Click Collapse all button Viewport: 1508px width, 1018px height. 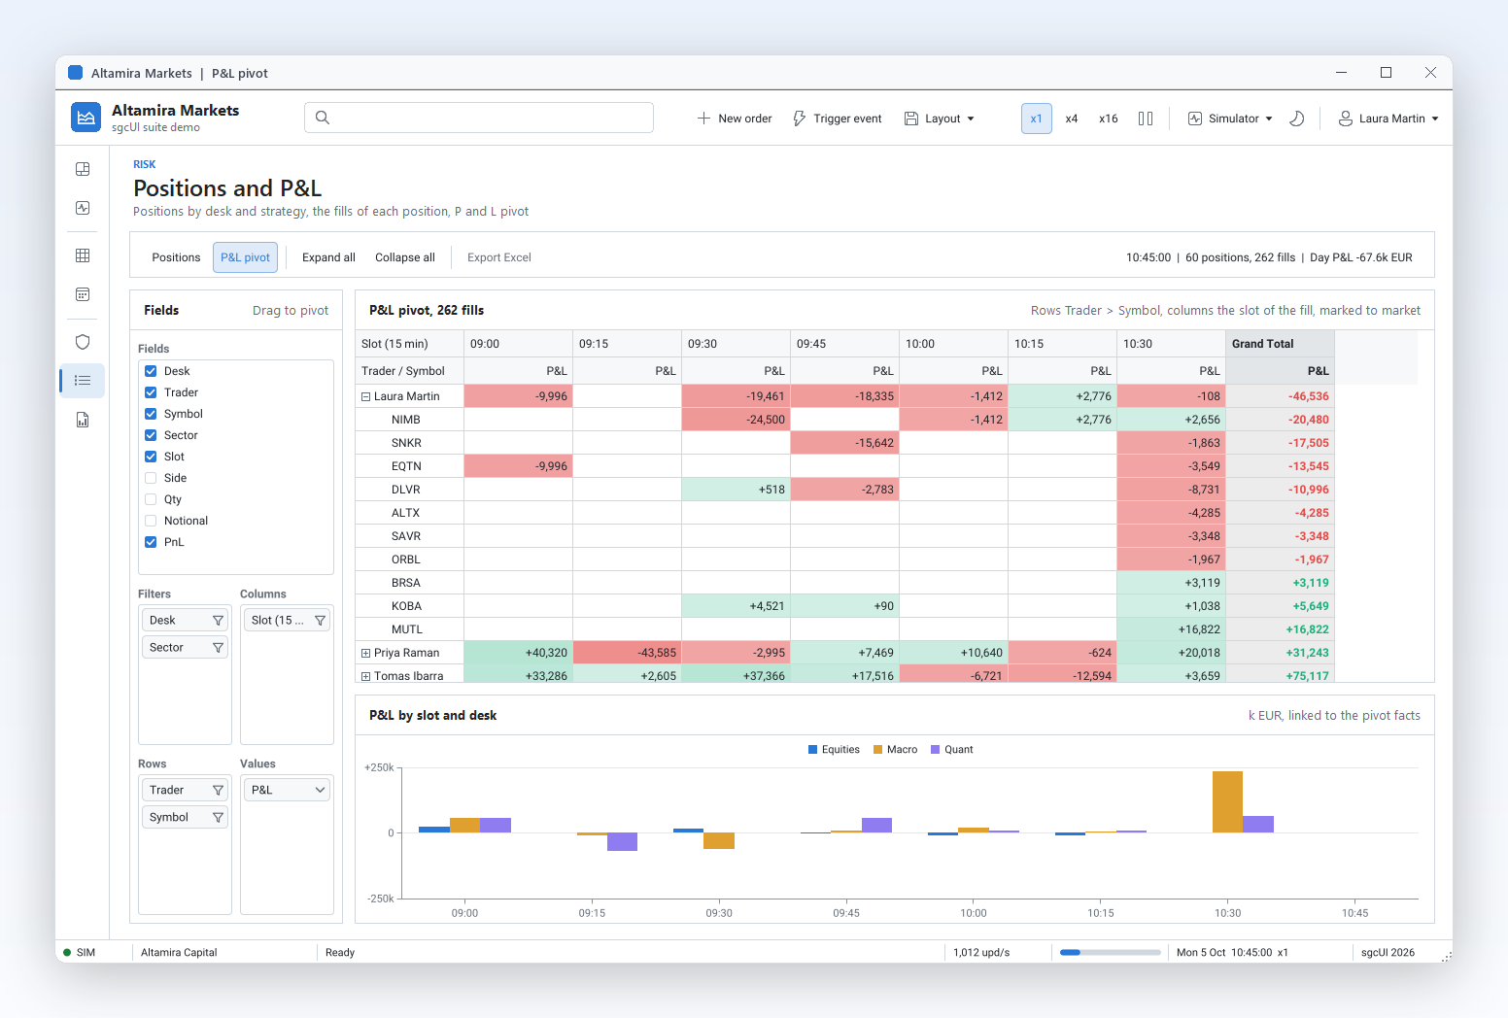(405, 257)
